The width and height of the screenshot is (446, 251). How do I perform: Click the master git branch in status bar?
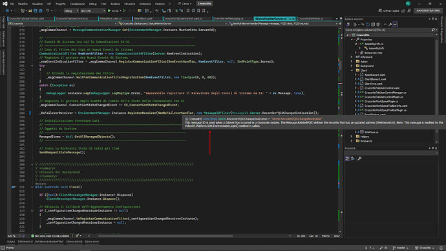400,248
